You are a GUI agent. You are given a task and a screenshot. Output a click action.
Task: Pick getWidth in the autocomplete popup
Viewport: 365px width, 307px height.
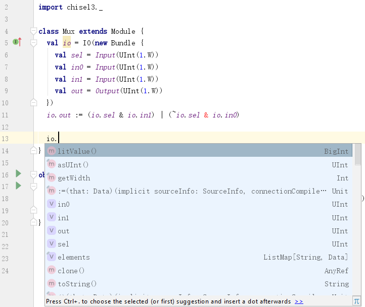(x=198, y=178)
